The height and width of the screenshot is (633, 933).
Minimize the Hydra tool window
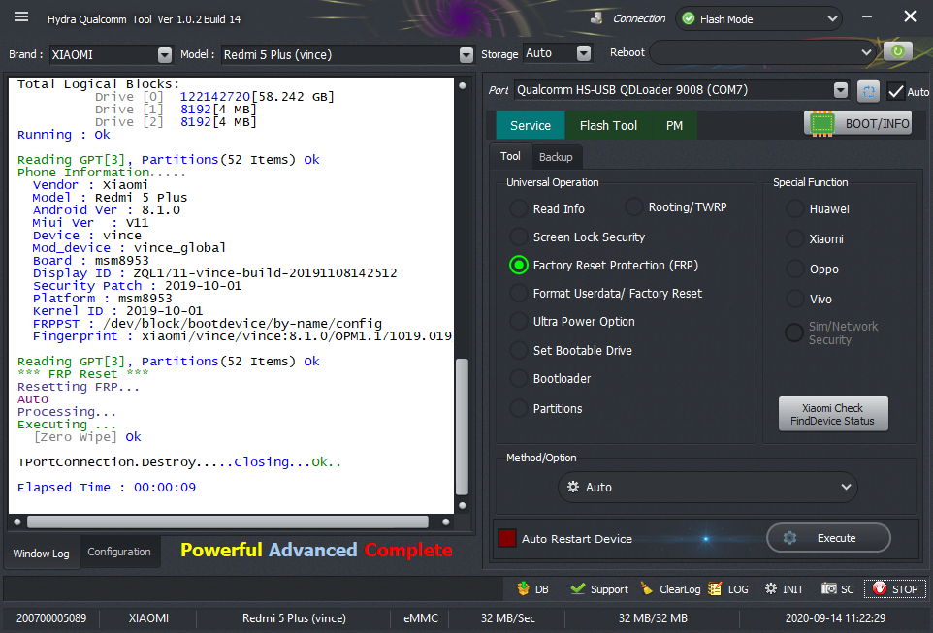point(867,16)
